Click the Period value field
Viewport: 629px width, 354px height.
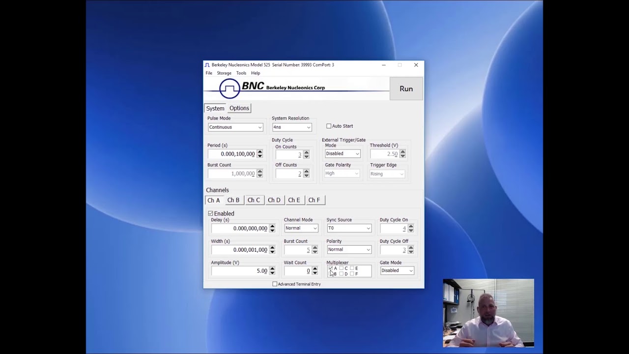232,154
